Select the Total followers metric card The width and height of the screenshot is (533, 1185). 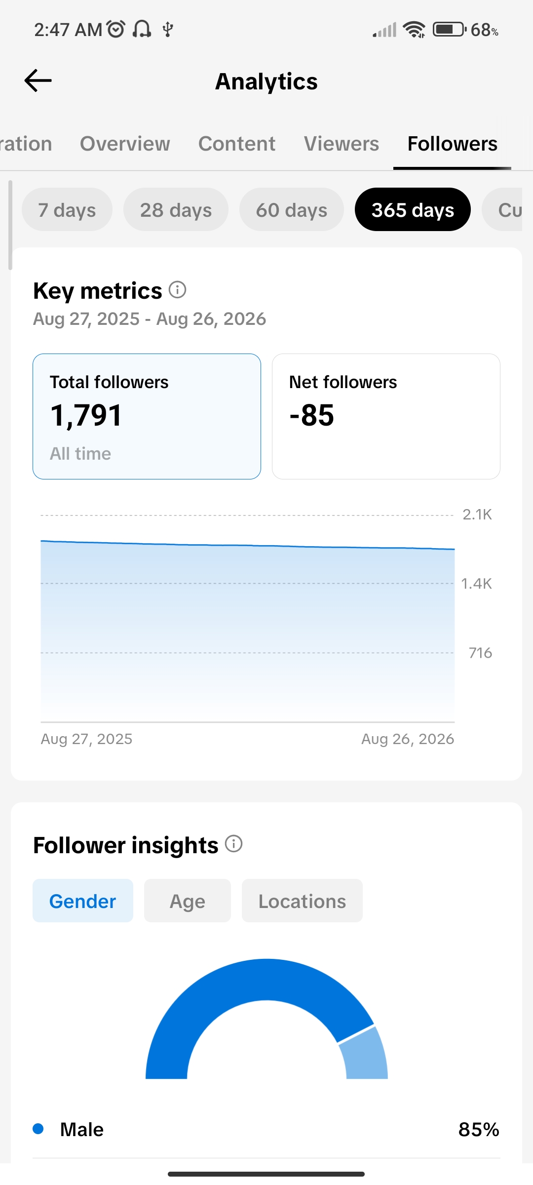click(x=147, y=416)
